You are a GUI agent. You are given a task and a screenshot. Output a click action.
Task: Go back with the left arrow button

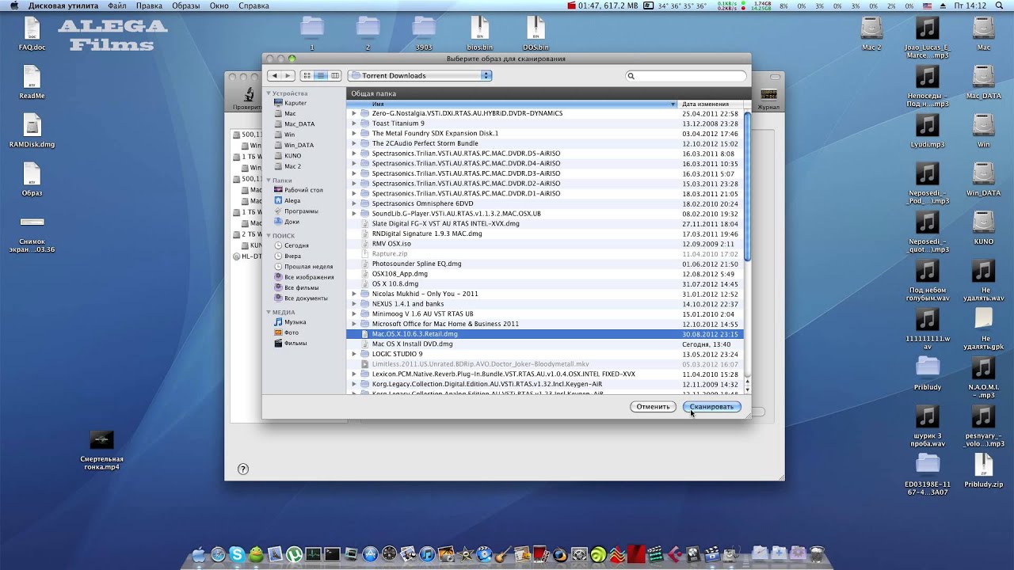274,76
